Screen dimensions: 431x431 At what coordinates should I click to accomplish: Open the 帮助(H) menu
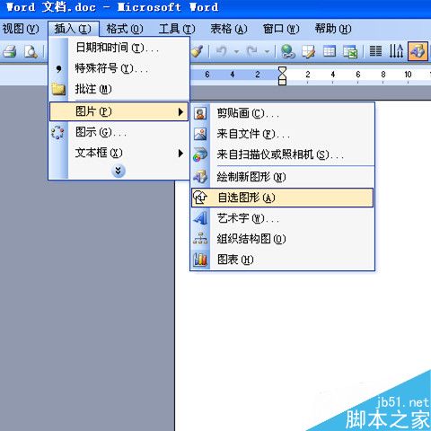333,29
